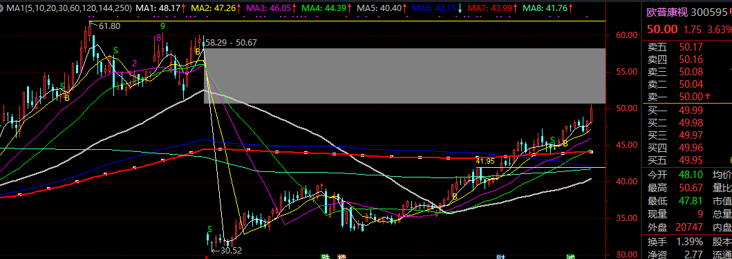Click the yellow B signal beside the 58.29 gap label

pos(198,51)
